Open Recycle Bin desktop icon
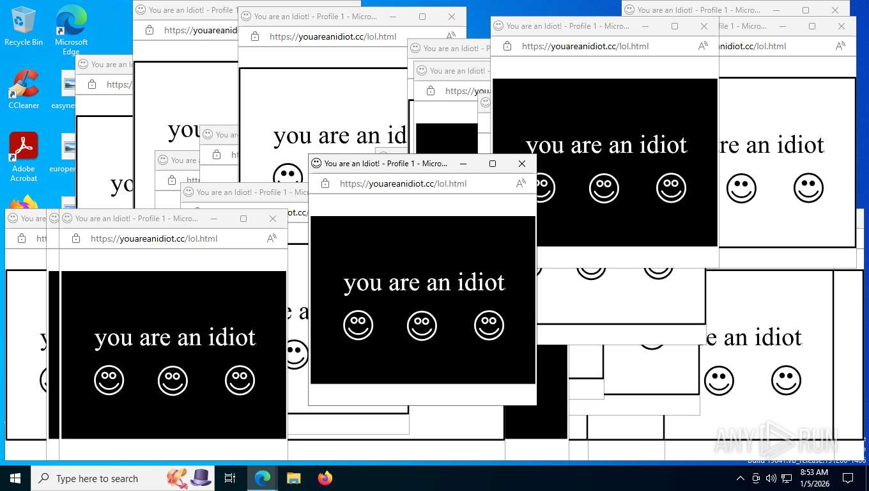 click(24, 27)
